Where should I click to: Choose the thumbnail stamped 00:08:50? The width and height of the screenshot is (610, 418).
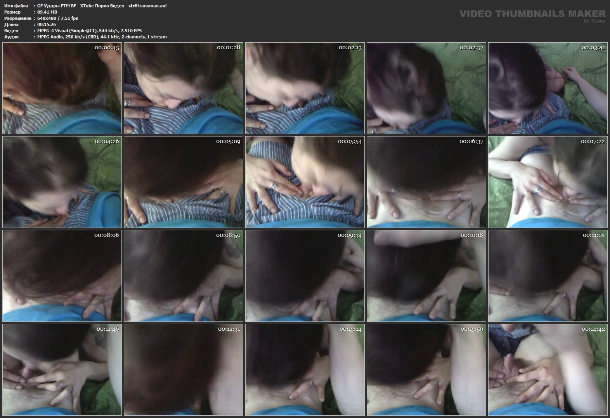184,276
